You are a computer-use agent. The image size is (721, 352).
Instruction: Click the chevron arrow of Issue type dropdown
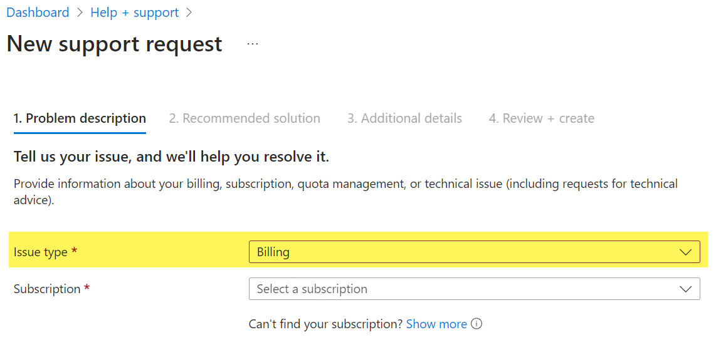point(685,252)
